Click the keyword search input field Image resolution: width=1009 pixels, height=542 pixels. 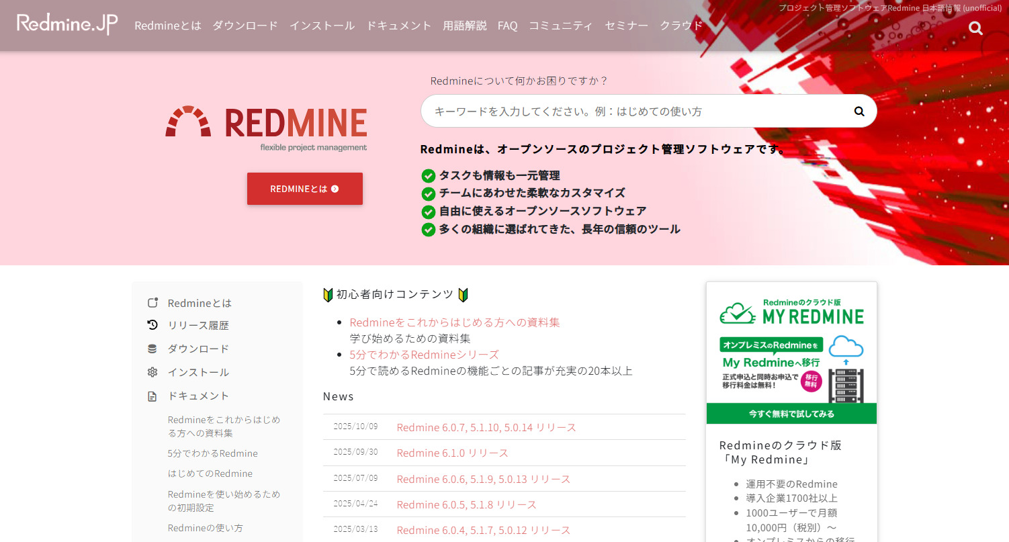coord(605,111)
